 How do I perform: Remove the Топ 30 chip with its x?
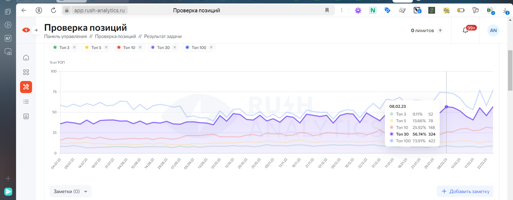point(174,47)
